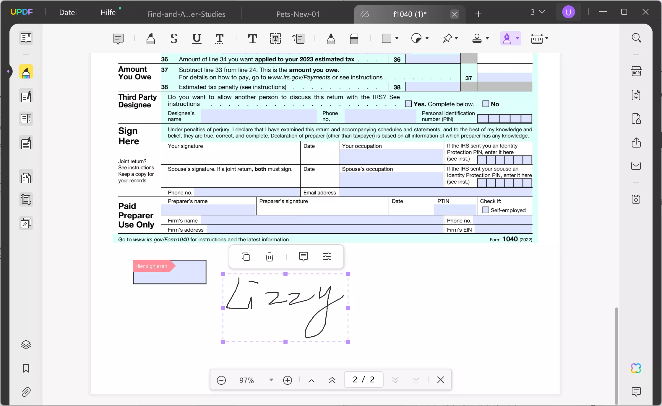
Task: Open a new document tab with the plus button
Action: (478, 14)
